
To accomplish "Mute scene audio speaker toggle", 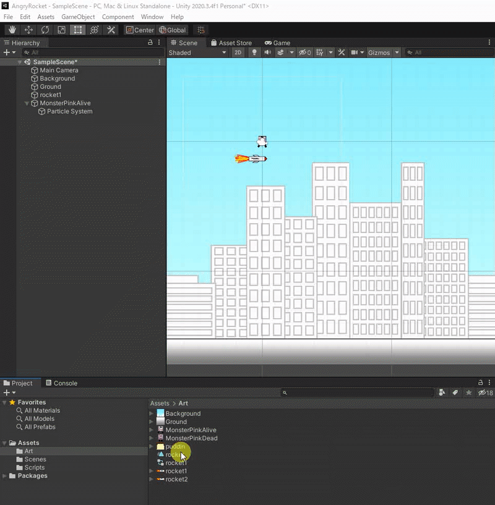I will pyautogui.click(x=267, y=53).
